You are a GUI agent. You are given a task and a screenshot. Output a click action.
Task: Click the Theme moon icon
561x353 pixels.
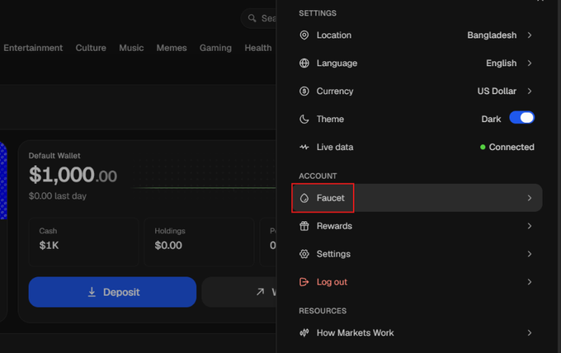click(304, 119)
